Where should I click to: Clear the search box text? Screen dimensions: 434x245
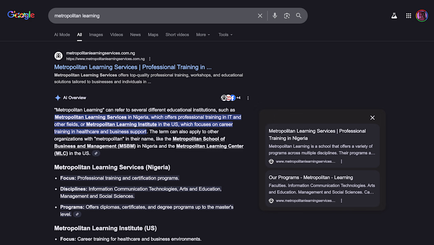(260, 16)
